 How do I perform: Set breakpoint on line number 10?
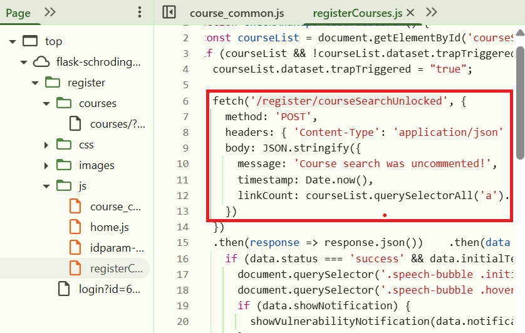[182, 164]
